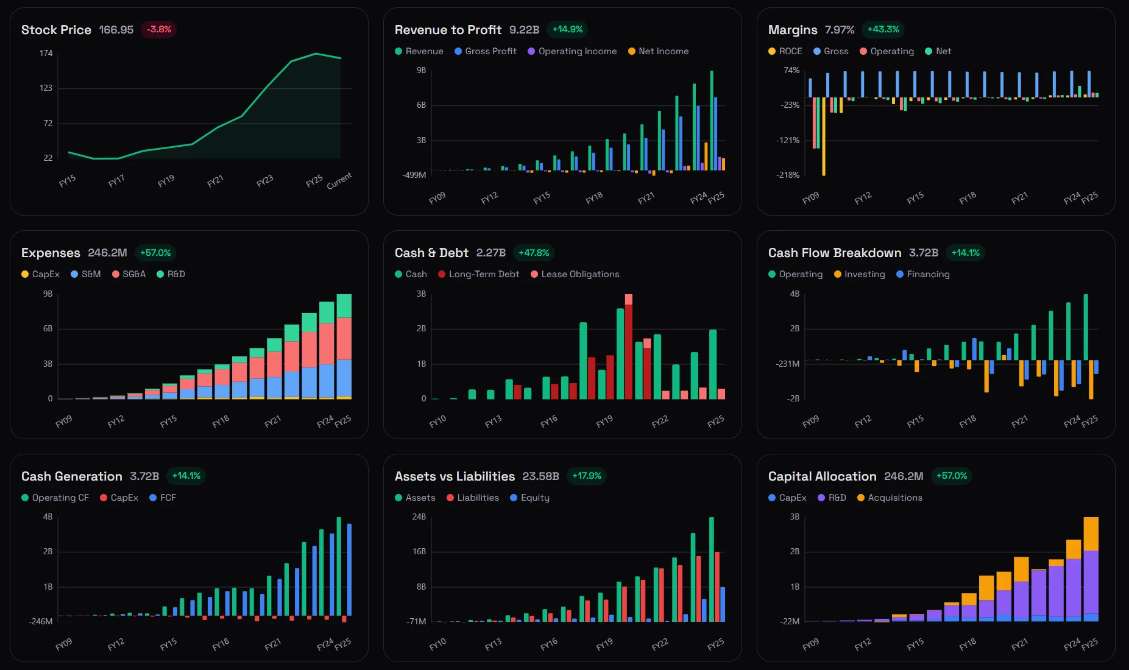Toggle the Equity legend entry
The image size is (1129, 670).
point(530,498)
